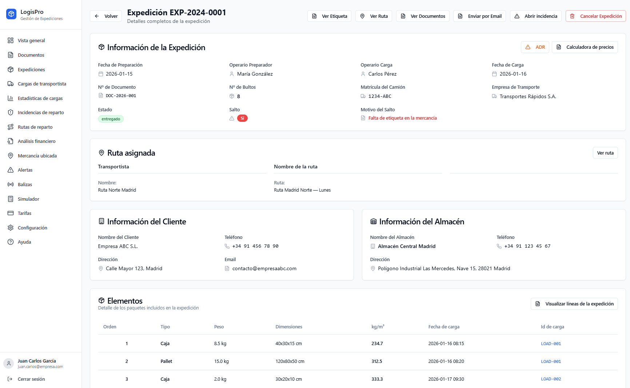The width and height of the screenshot is (630, 388).
Task: Go to Análisis financiero section
Action: (36, 141)
